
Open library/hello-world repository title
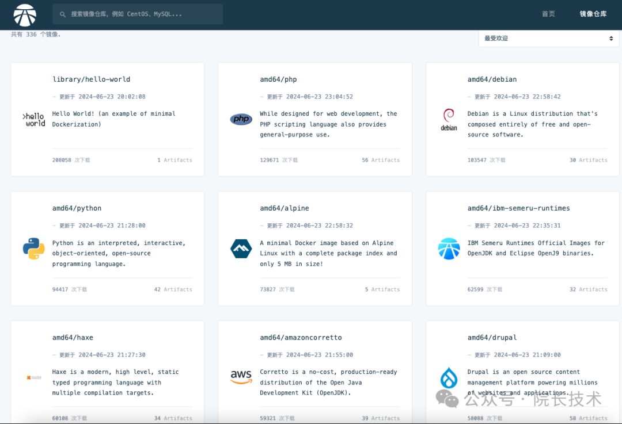pos(91,79)
